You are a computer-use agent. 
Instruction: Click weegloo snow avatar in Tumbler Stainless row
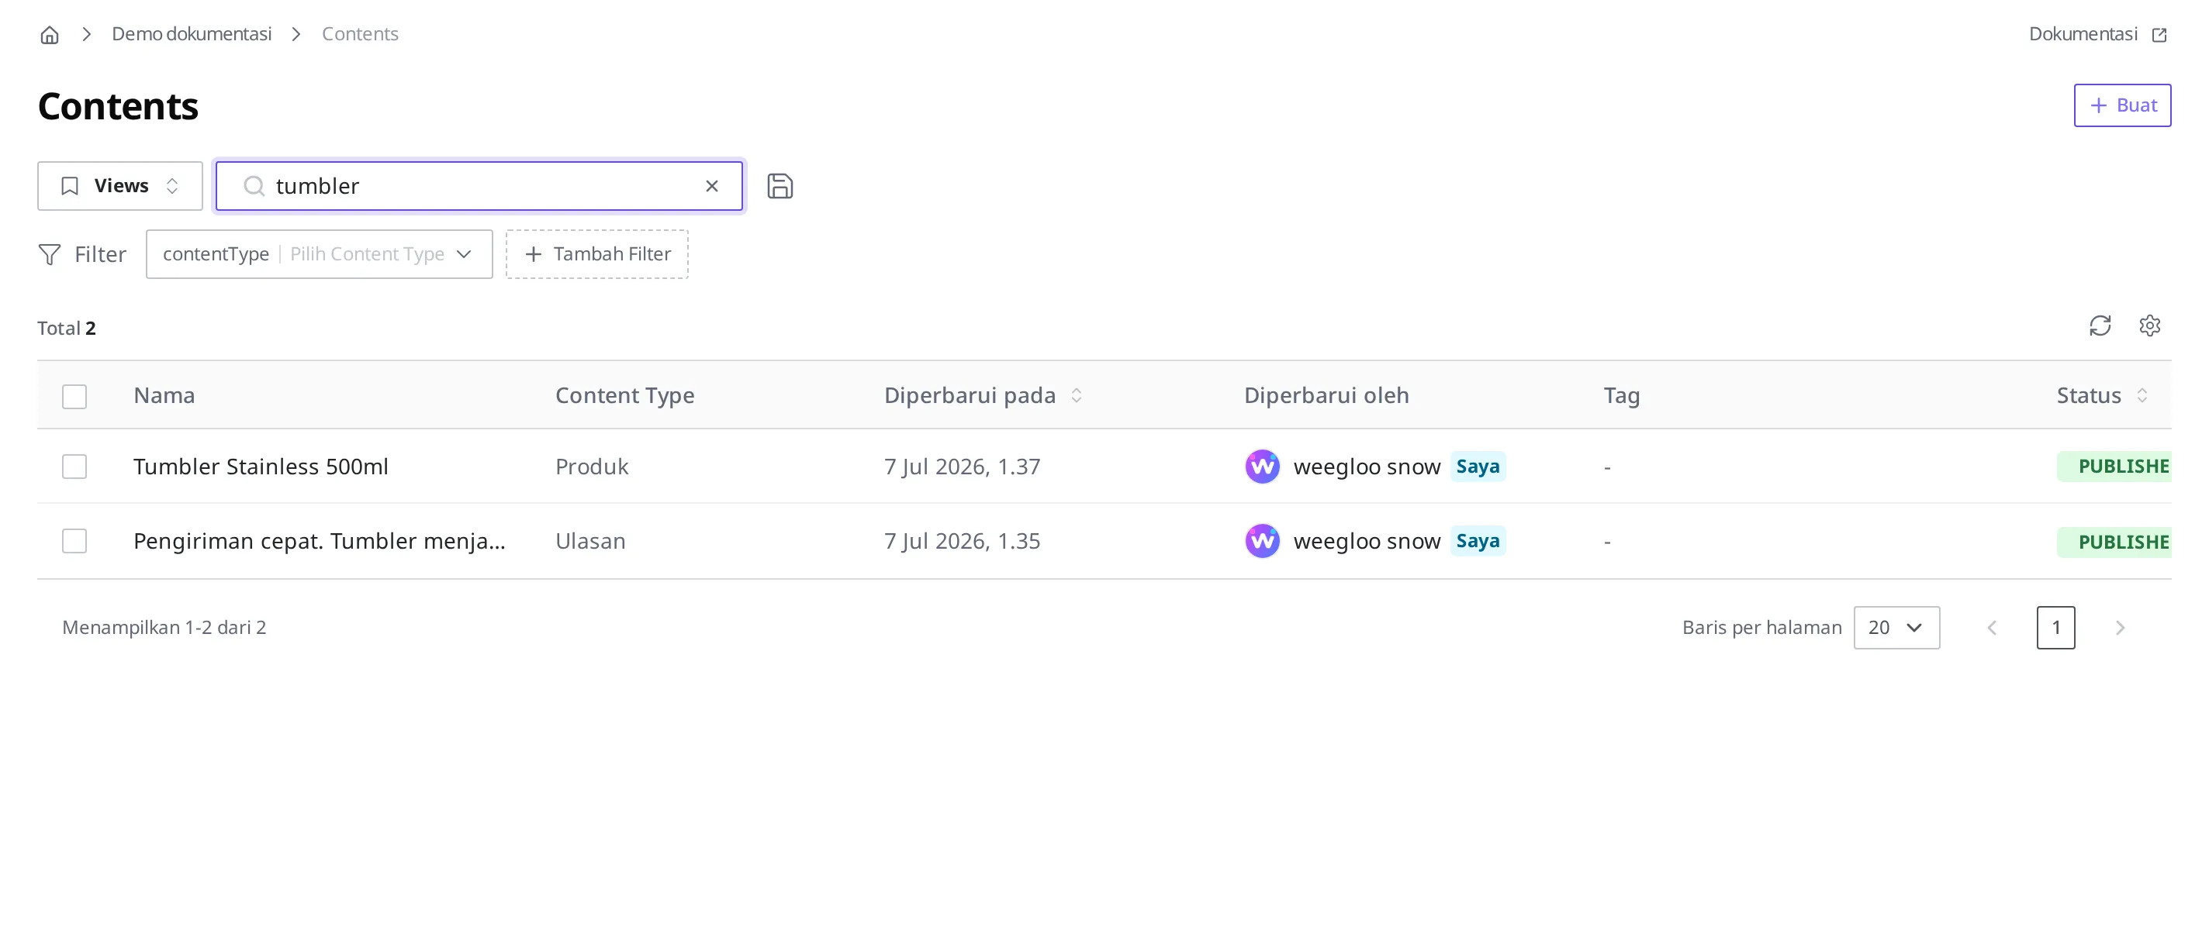(x=1261, y=467)
